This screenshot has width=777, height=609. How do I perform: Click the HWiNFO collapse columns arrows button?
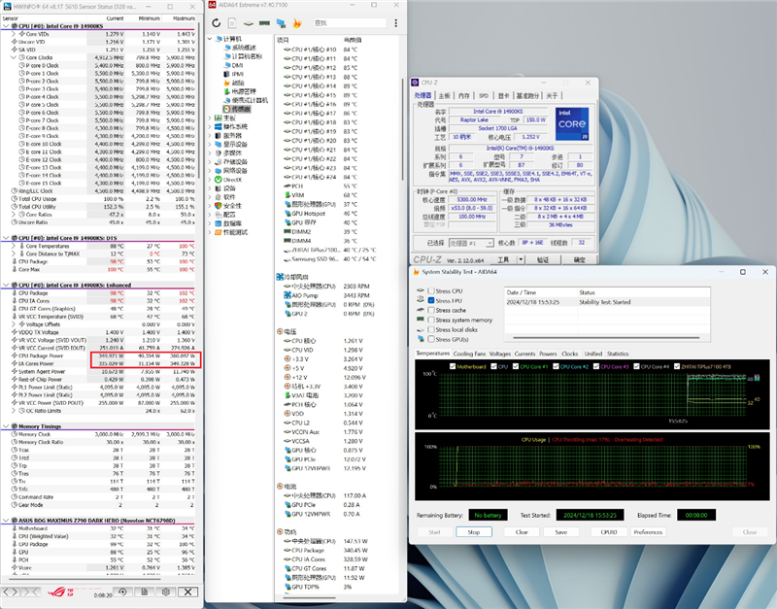[x=31, y=592]
